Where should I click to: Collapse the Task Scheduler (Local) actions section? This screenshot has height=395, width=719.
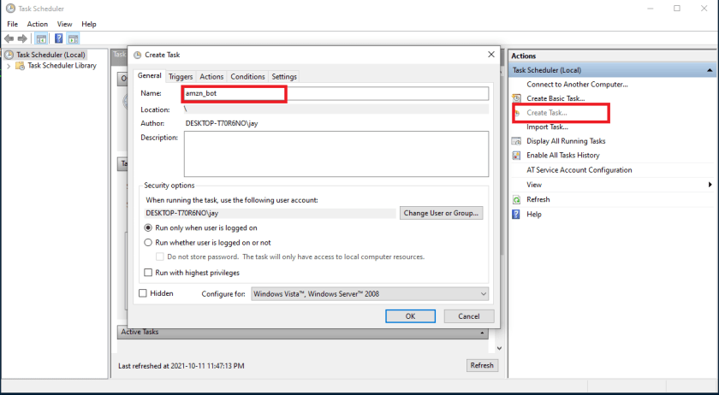710,71
